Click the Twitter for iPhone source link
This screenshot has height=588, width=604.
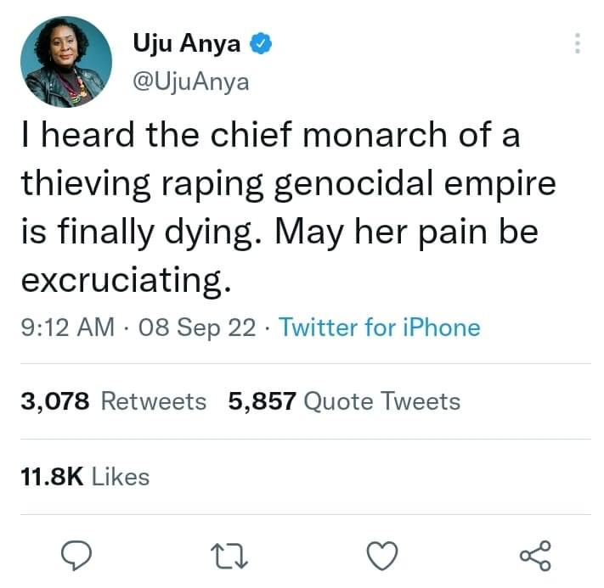[x=379, y=328]
